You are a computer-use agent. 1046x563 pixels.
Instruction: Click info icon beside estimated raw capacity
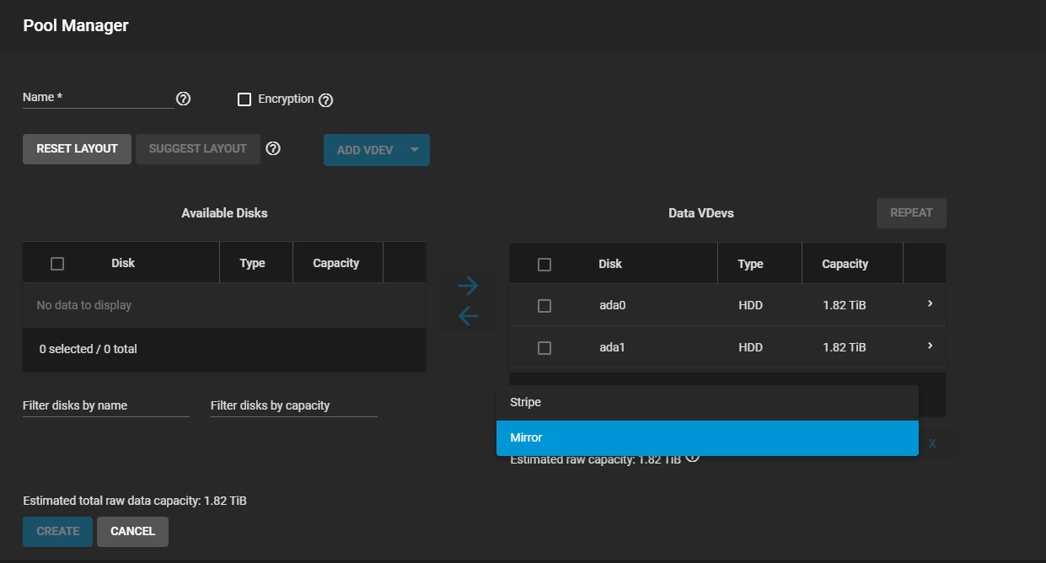pyautogui.click(x=693, y=457)
